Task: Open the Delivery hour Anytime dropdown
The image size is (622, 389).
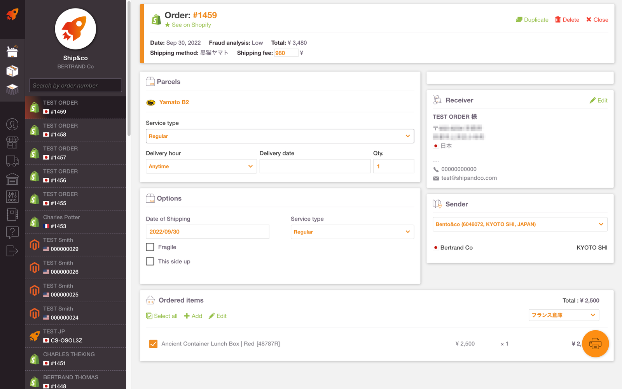Action: 201,166
